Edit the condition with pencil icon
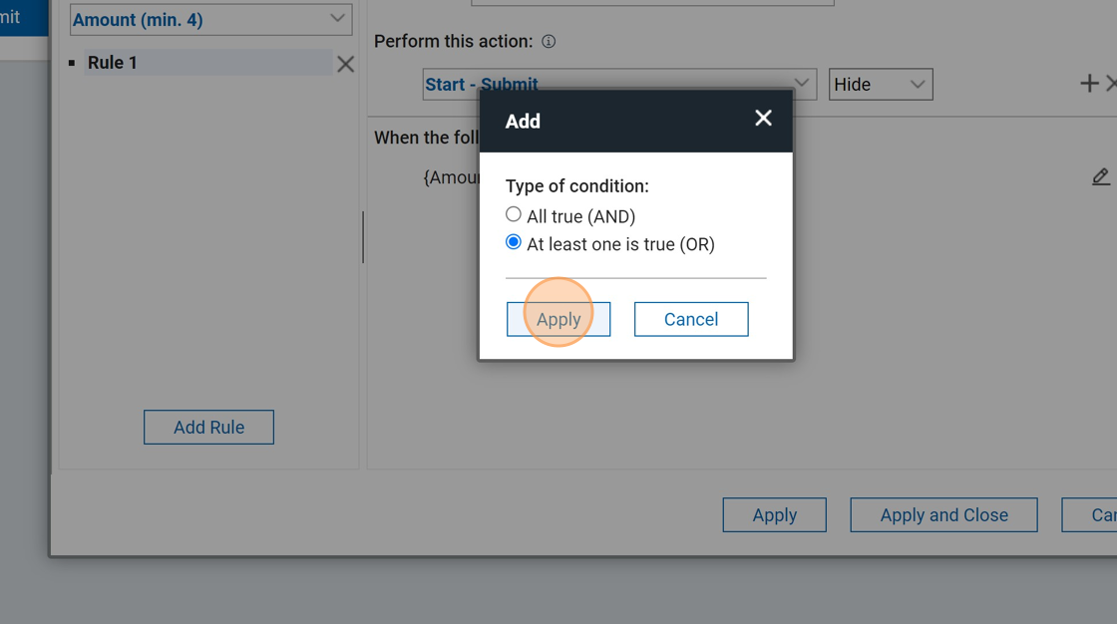Image resolution: width=1117 pixels, height=624 pixels. [x=1100, y=176]
